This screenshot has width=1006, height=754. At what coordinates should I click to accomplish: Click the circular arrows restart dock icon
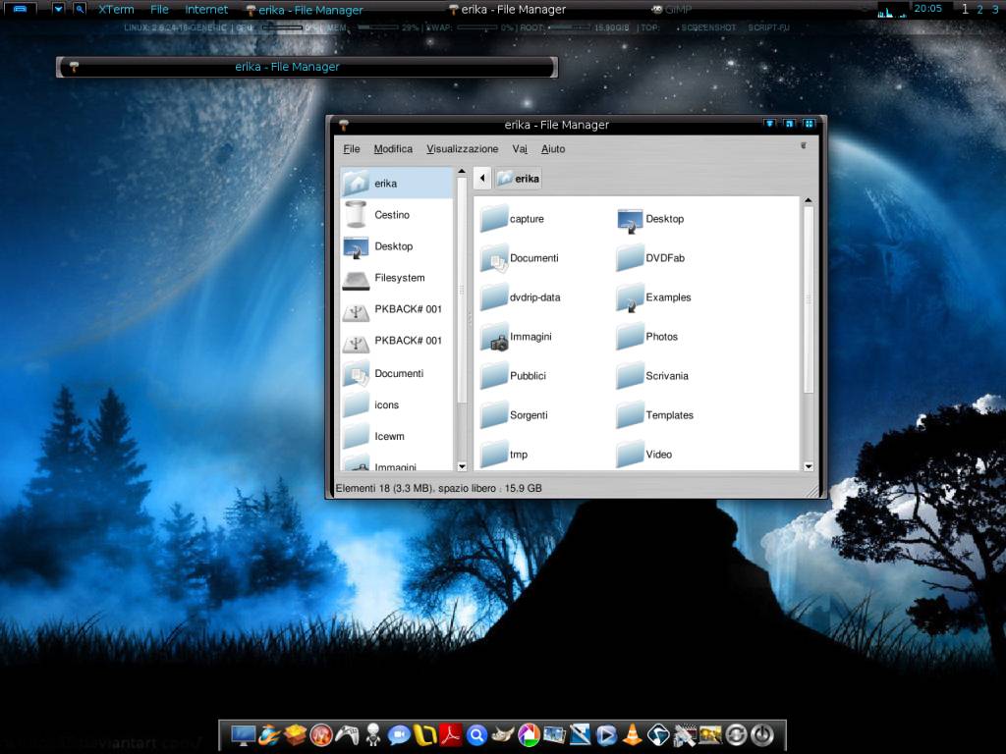(x=736, y=734)
